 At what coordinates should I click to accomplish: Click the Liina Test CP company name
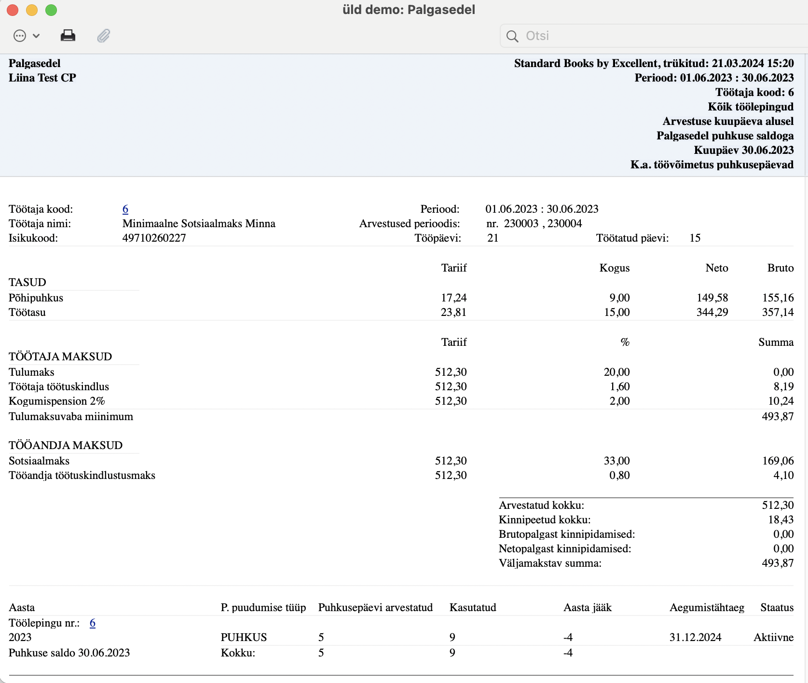coord(42,78)
